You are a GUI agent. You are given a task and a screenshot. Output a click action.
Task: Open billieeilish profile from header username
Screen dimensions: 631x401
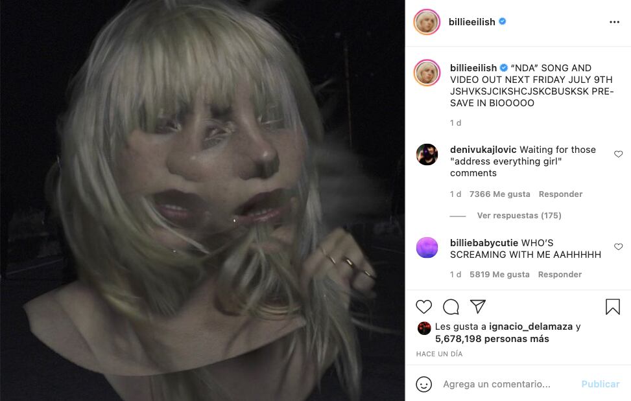[471, 22]
